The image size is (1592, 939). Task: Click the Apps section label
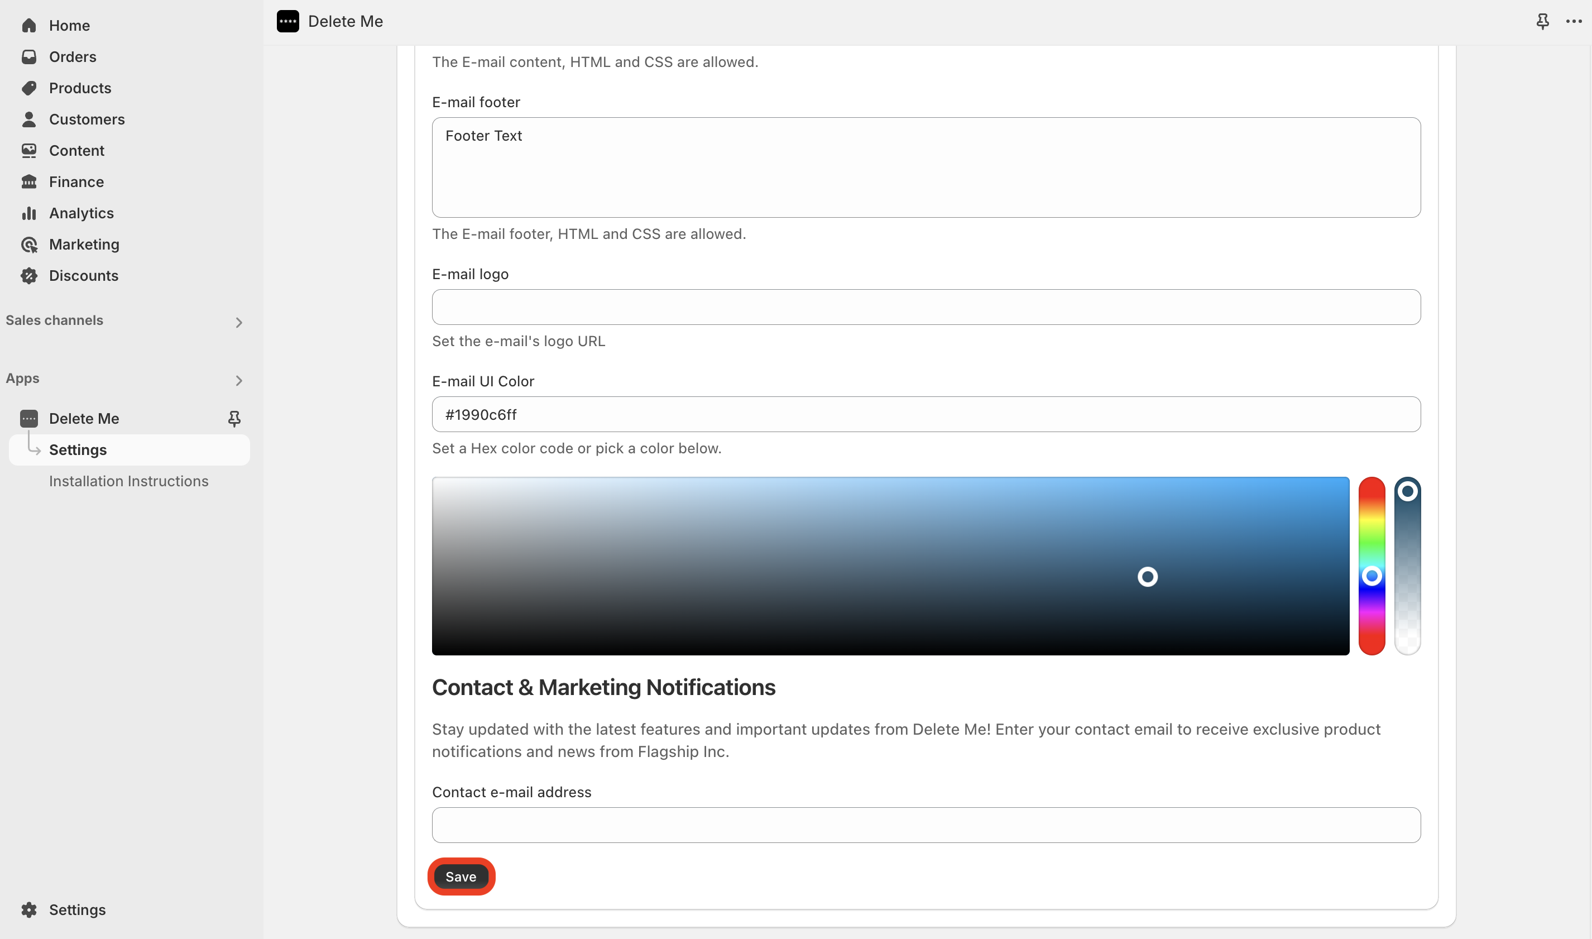[x=23, y=379]
